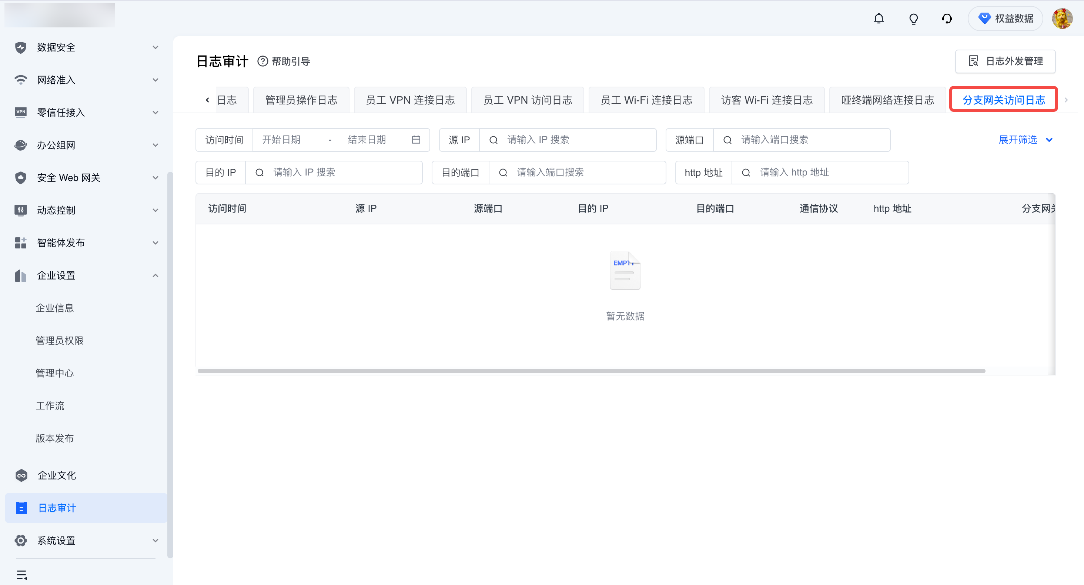Expand the 系统设置 menu chevron
Screen dimensions: 1084x585
pos(155,541)
